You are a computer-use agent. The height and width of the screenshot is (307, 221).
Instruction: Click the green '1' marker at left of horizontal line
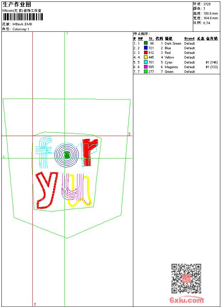point(4,157)
